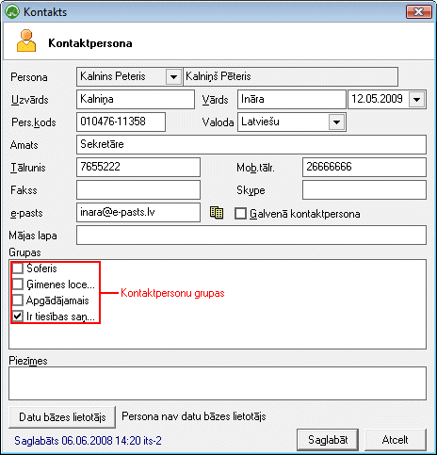Click the address book icon beside e-pasts
This screenshot has height=455, width=437.
click(x=217, y=213)
